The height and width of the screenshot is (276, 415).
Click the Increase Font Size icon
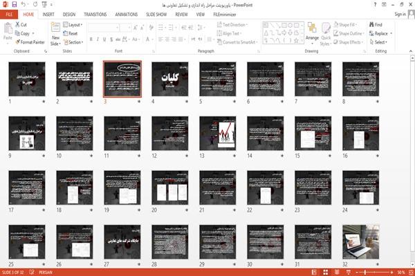click(x=136, y=27)
